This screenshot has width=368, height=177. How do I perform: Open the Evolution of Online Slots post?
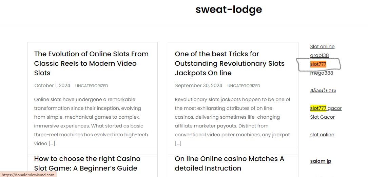91,63
